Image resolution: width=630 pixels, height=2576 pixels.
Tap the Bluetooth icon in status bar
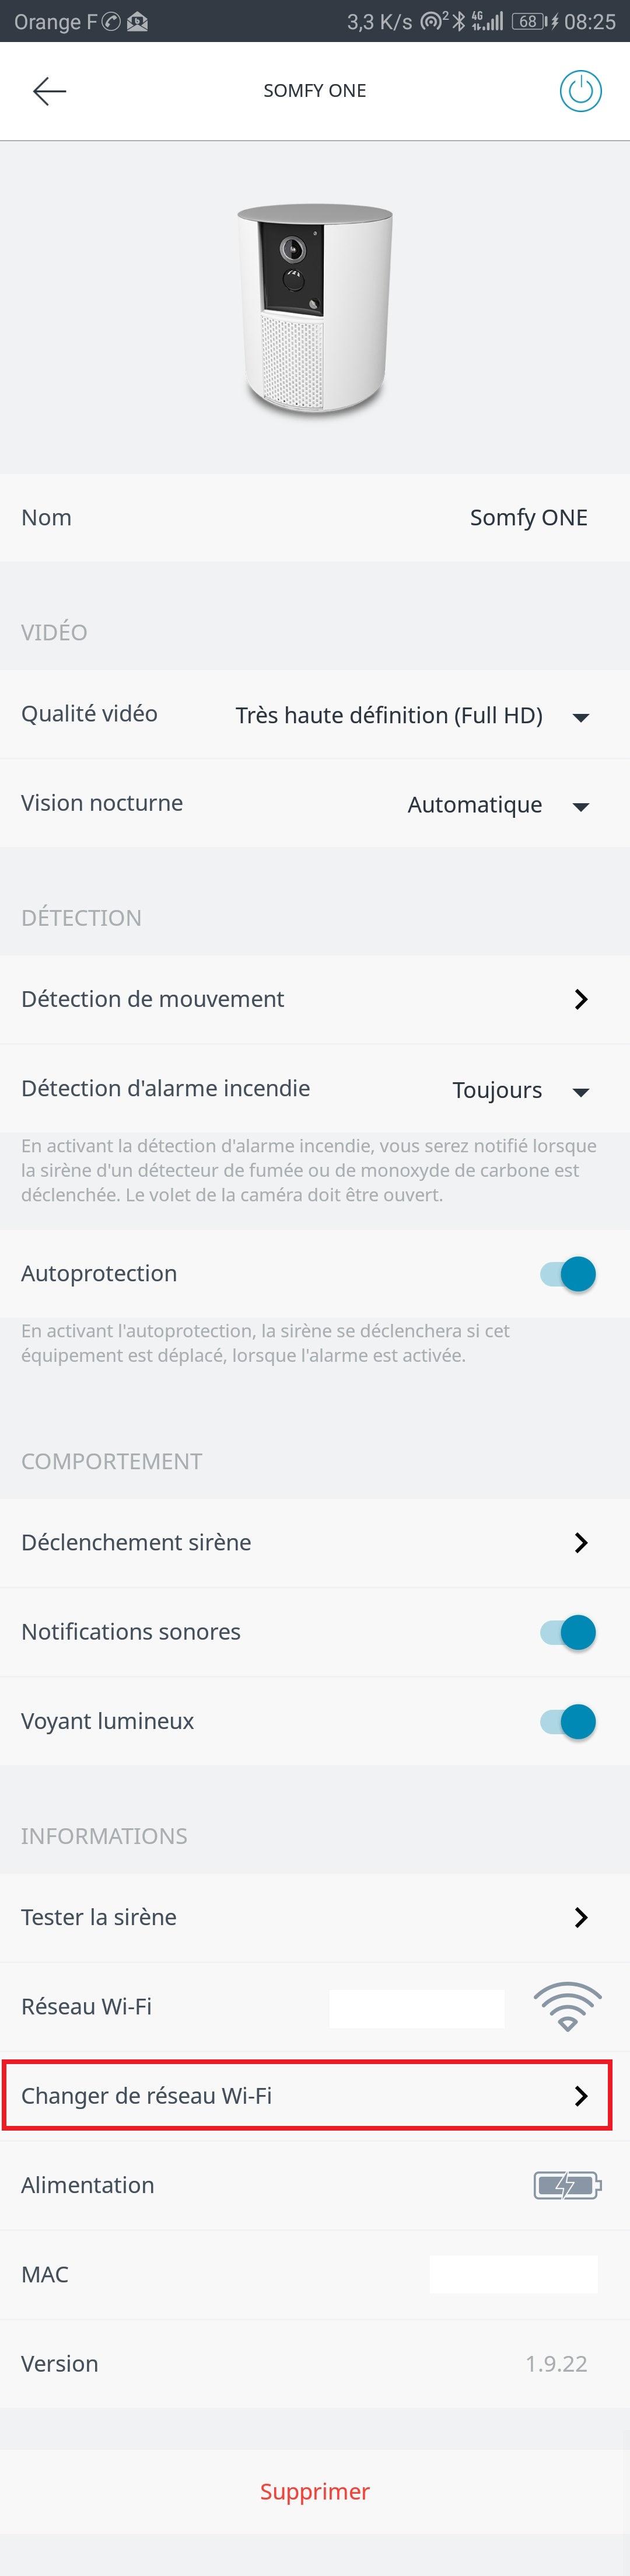tap(459, 21)
